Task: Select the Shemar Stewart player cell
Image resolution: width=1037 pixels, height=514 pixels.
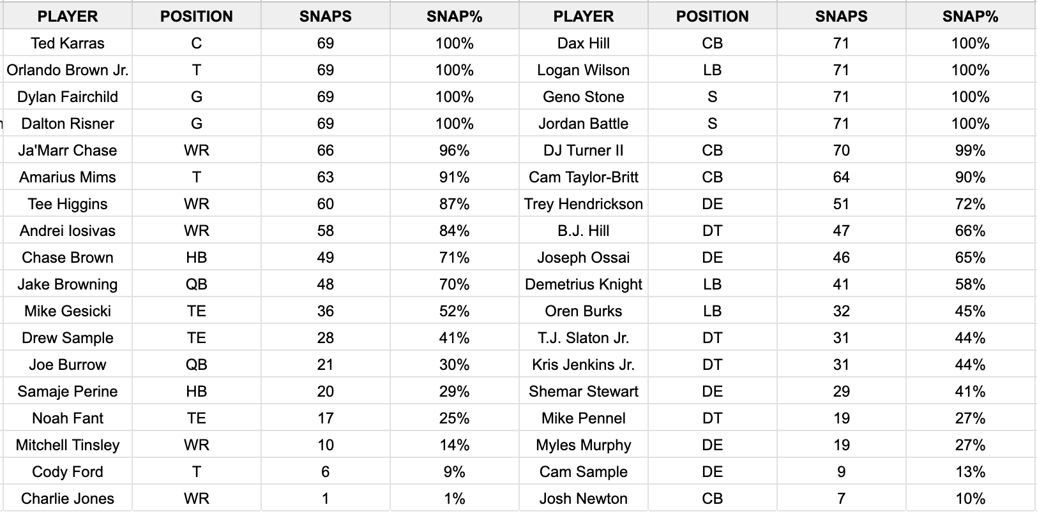Action: coord(583,392)
